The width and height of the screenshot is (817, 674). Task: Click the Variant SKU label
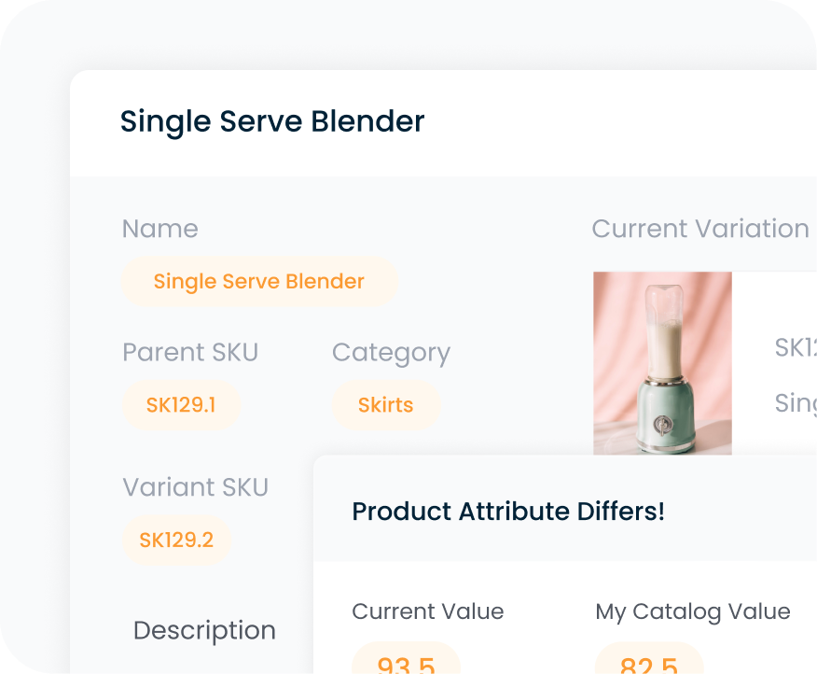(195, 486)
